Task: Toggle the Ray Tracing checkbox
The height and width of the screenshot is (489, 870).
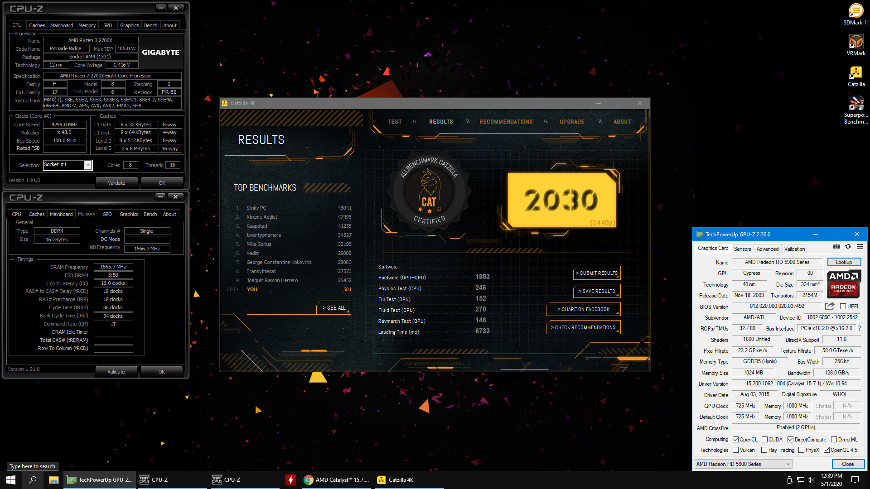Action: point(764,450)
